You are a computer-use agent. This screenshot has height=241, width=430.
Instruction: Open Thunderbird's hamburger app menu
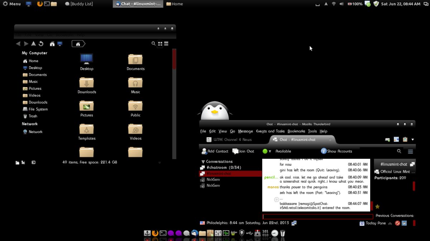(x=411, y=151)
